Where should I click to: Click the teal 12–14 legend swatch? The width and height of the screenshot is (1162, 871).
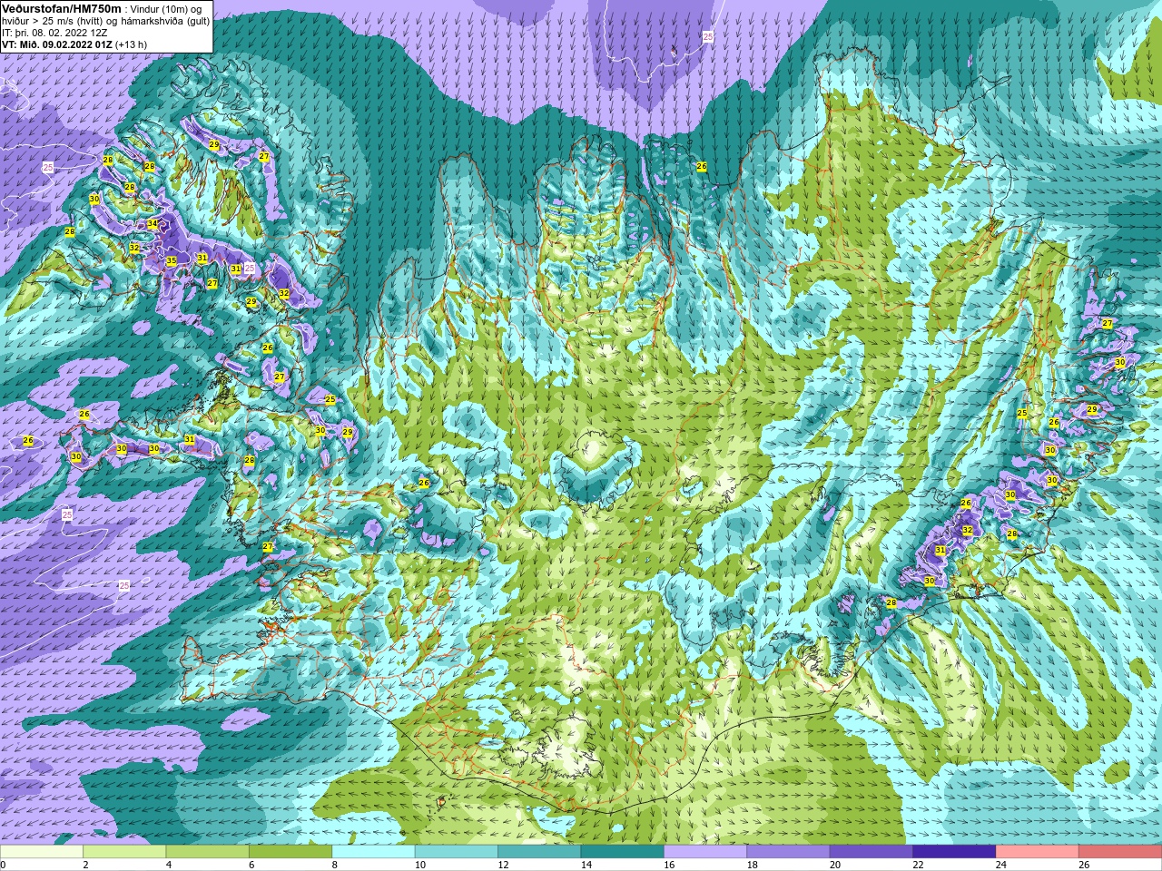539,852
